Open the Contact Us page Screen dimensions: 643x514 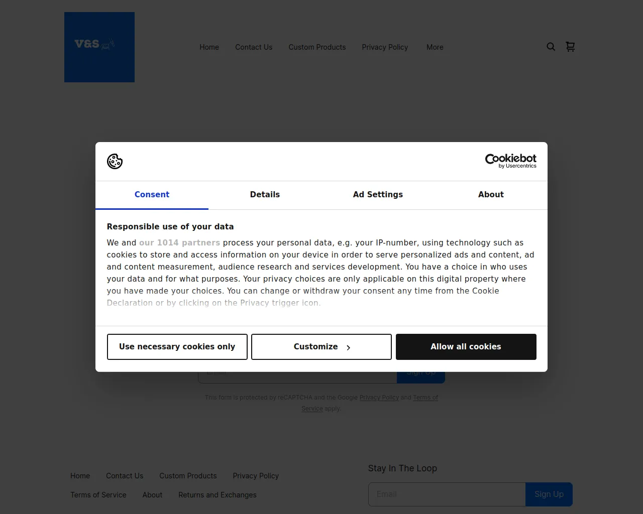click(x=254, y=47)
